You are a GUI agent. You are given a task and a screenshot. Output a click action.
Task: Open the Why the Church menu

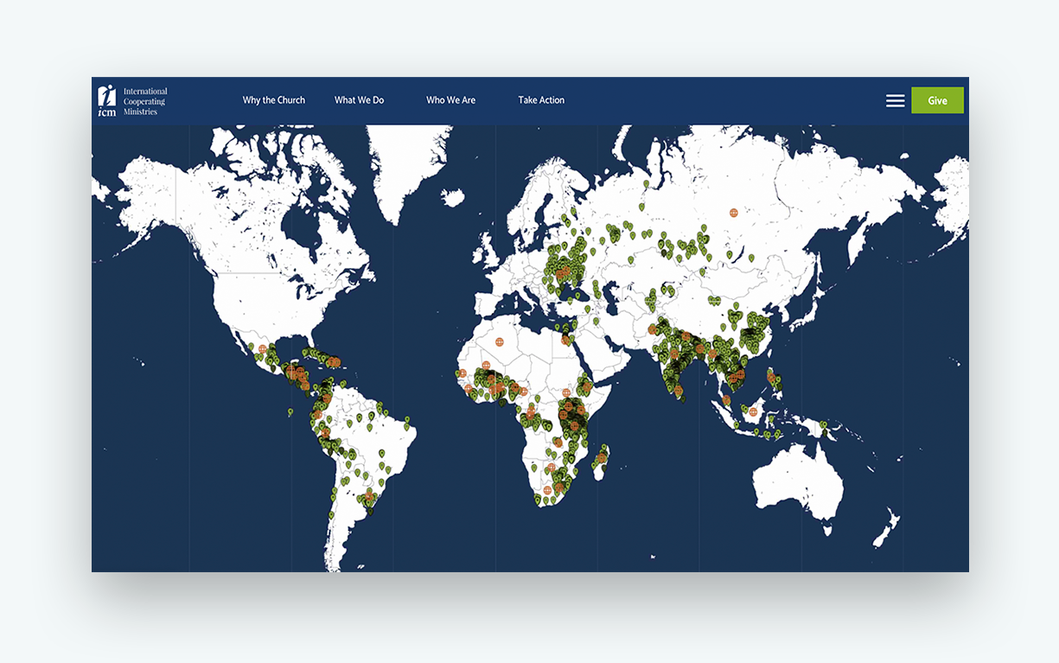(x=273, y=100)
